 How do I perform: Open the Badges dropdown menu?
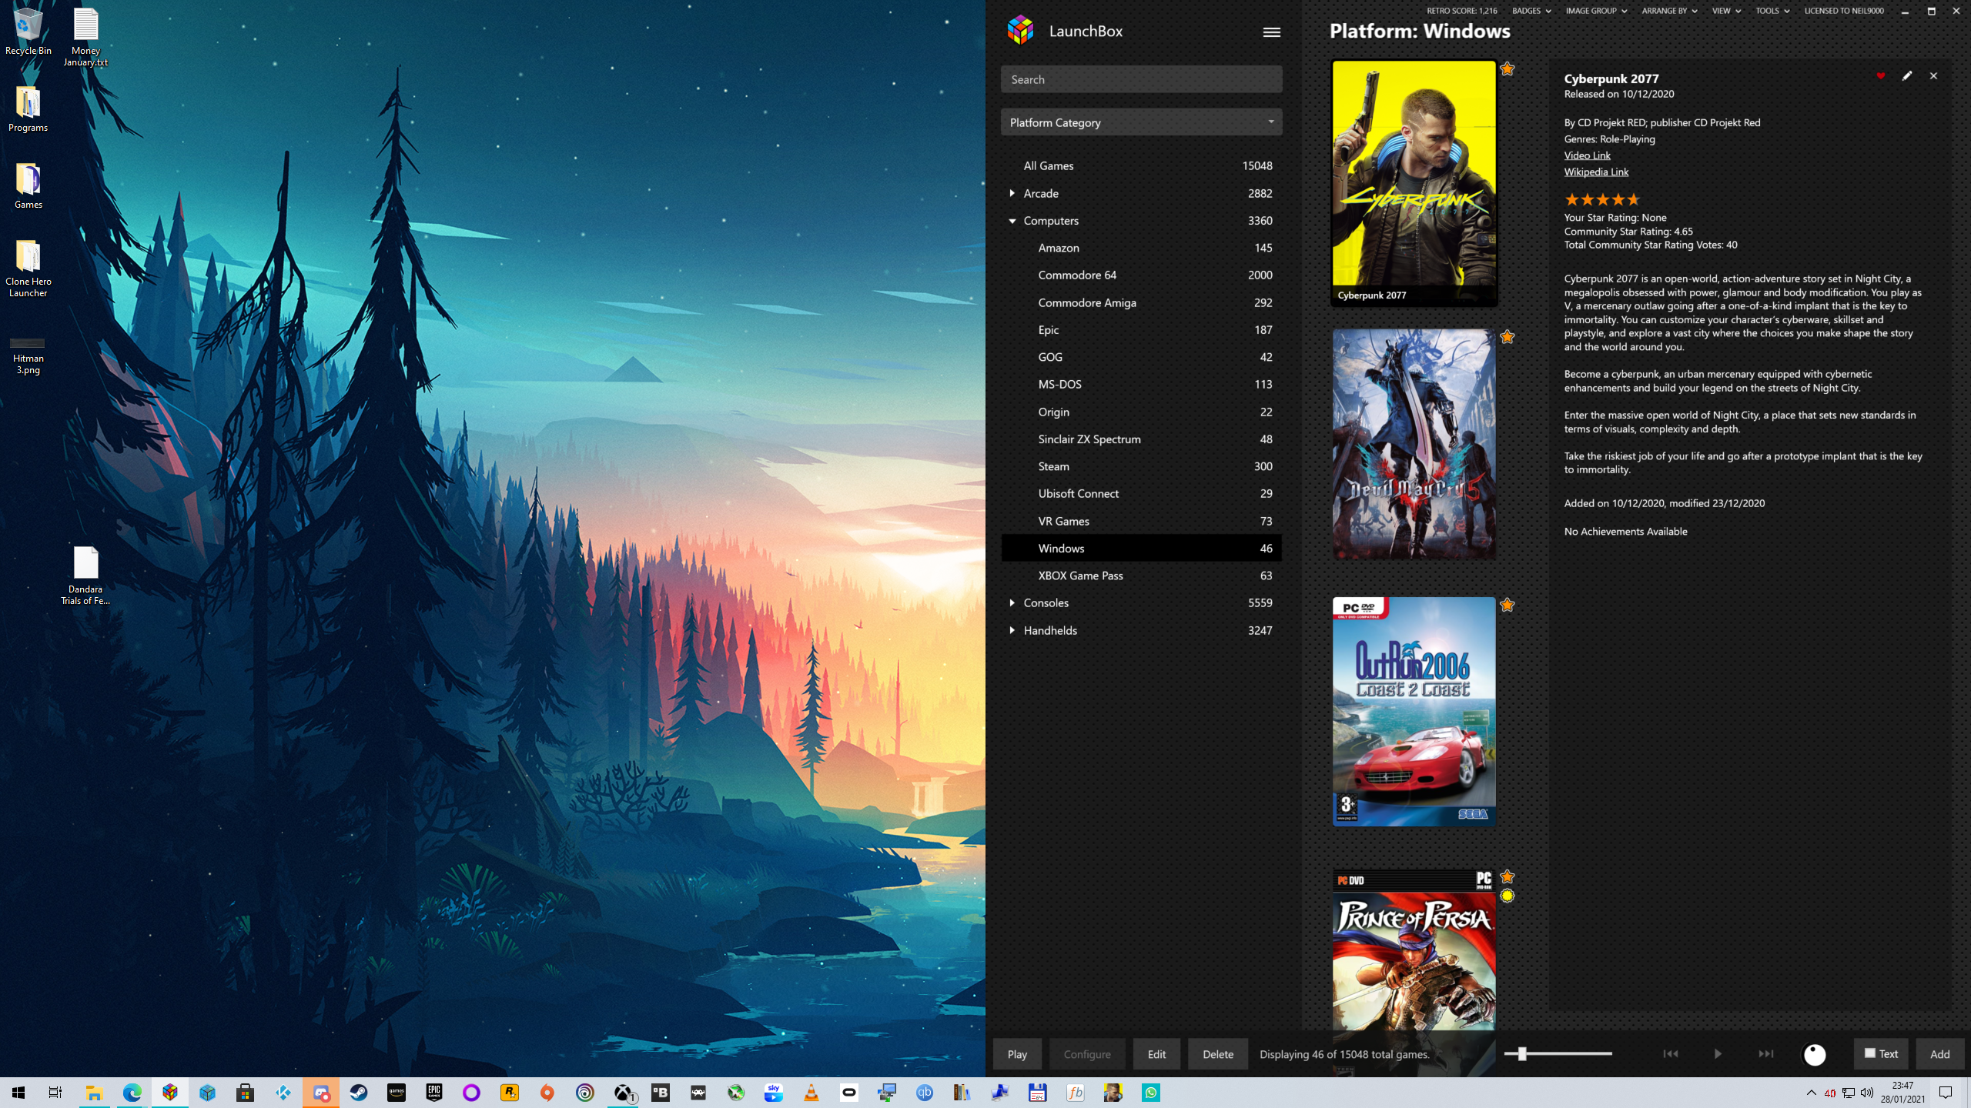[1531, 11]
